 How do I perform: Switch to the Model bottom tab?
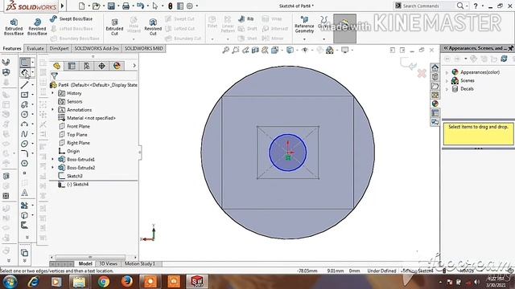coord(85,264)
